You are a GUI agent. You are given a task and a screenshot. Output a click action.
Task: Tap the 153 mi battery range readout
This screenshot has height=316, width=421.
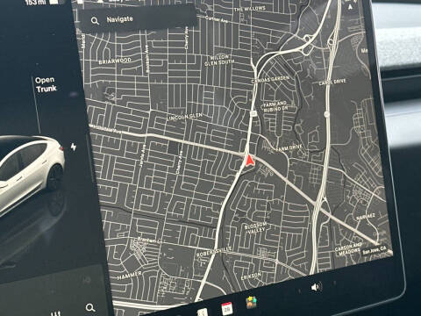pyautogui.click(x=36, y=3)
